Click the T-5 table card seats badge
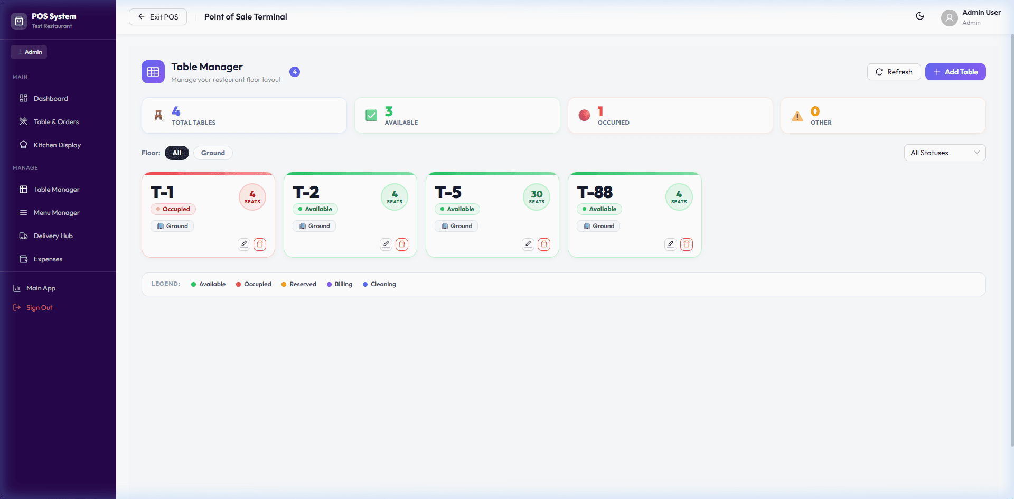Screen dimensions: 1014x499 click(536, 197)
